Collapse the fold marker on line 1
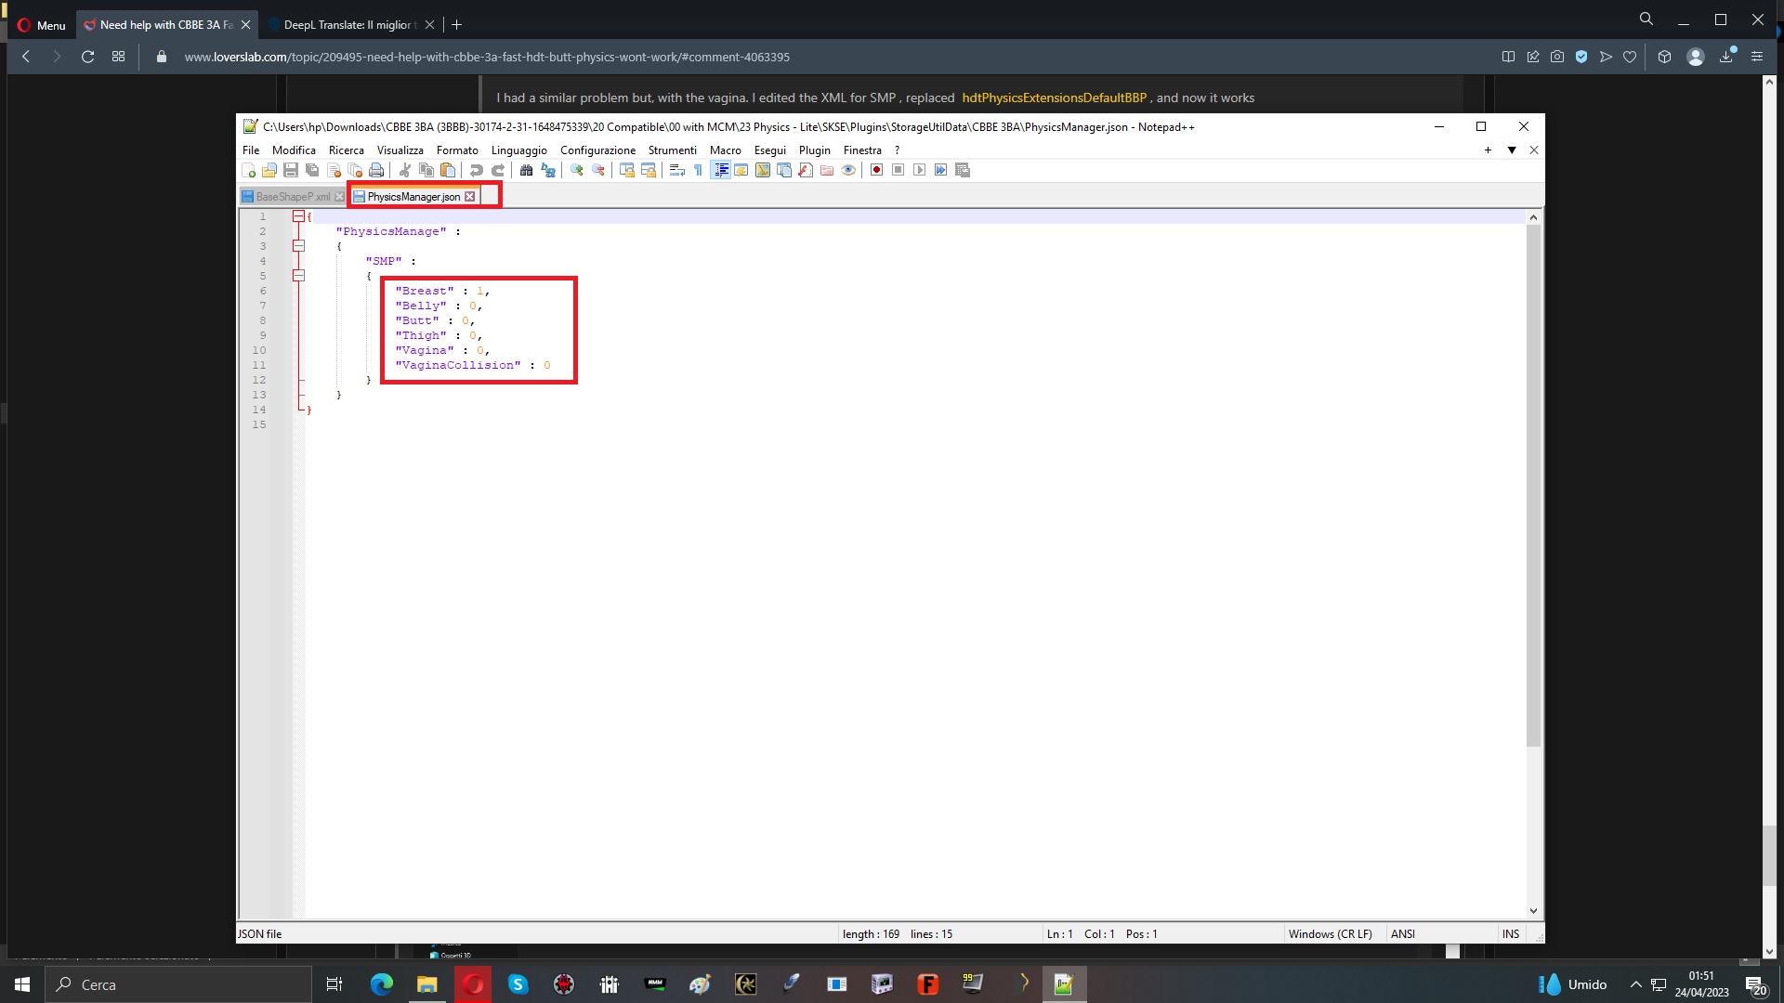This screenshot has height=1003, width=1784. 298,216
